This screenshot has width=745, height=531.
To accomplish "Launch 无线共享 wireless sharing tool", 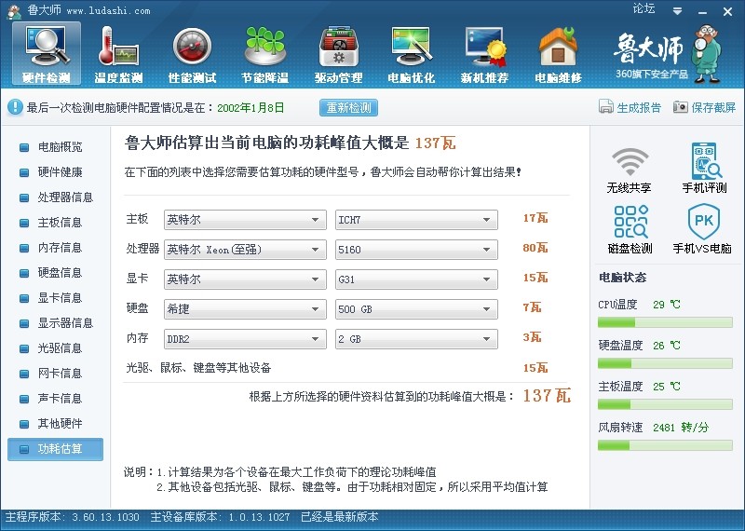I will [x=629, y=169].
